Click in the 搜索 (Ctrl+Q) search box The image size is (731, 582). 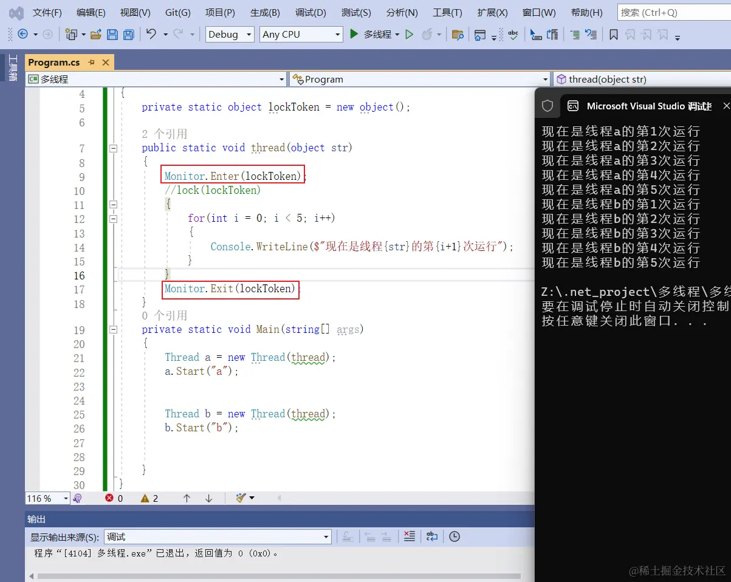click(674, 12)
